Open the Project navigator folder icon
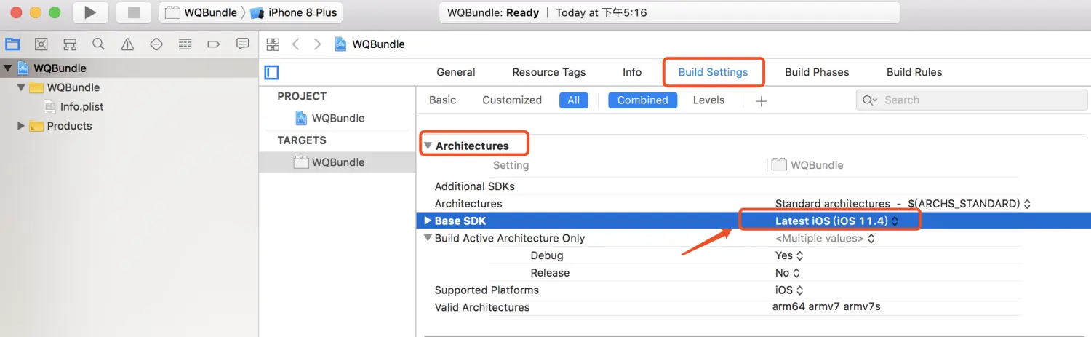Viewport: 1091px width, 337px height. [12, 44]
